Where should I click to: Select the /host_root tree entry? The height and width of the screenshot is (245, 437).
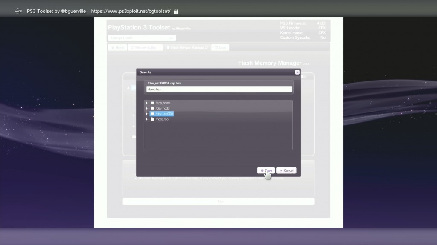(160, 119)
